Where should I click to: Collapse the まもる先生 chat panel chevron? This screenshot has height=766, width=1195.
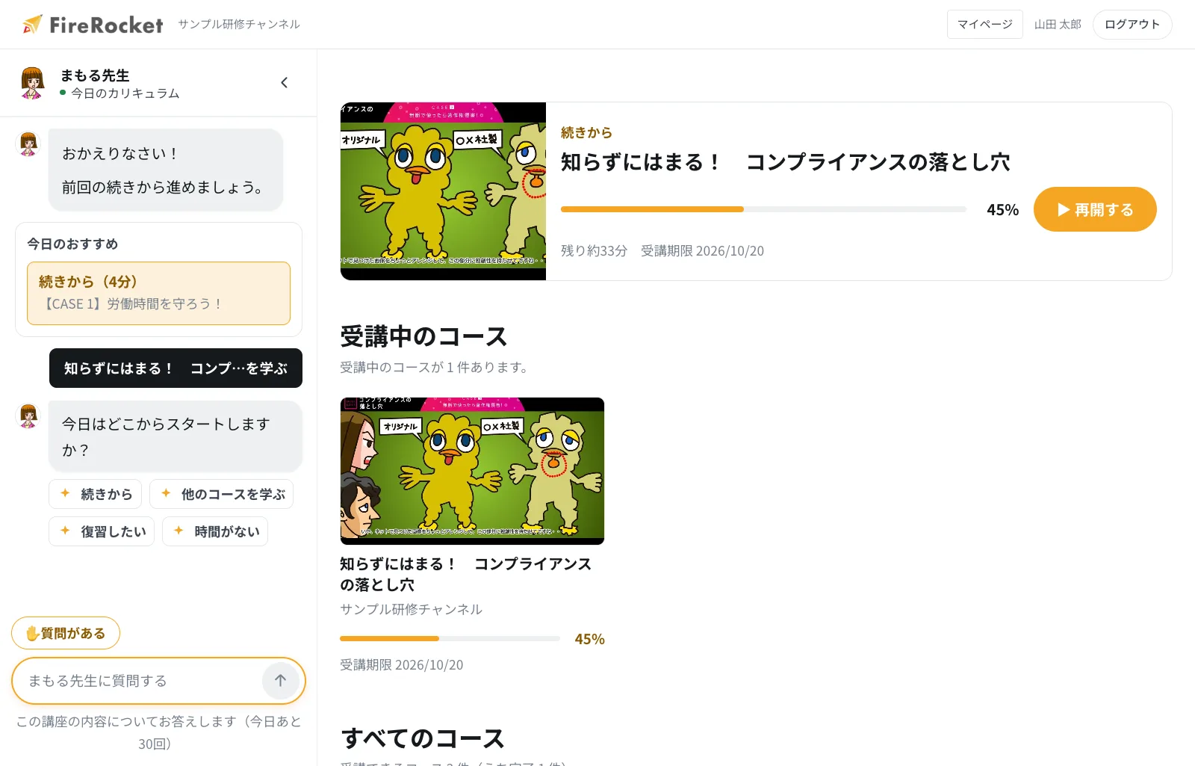point(284,82)
